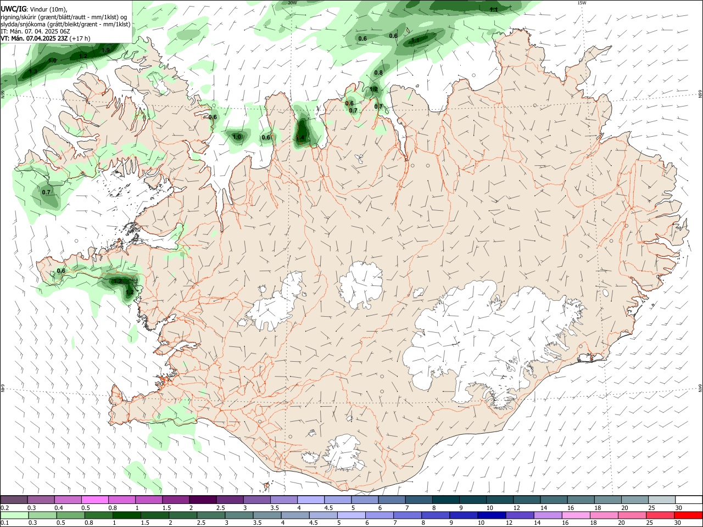Pick the deep navy blue 10 mm rain swatch
The height and width of the screenshot is (527, 703).
(491, 515)
